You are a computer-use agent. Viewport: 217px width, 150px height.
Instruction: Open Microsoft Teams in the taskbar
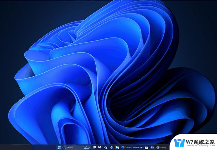click(x=112, y=148)
